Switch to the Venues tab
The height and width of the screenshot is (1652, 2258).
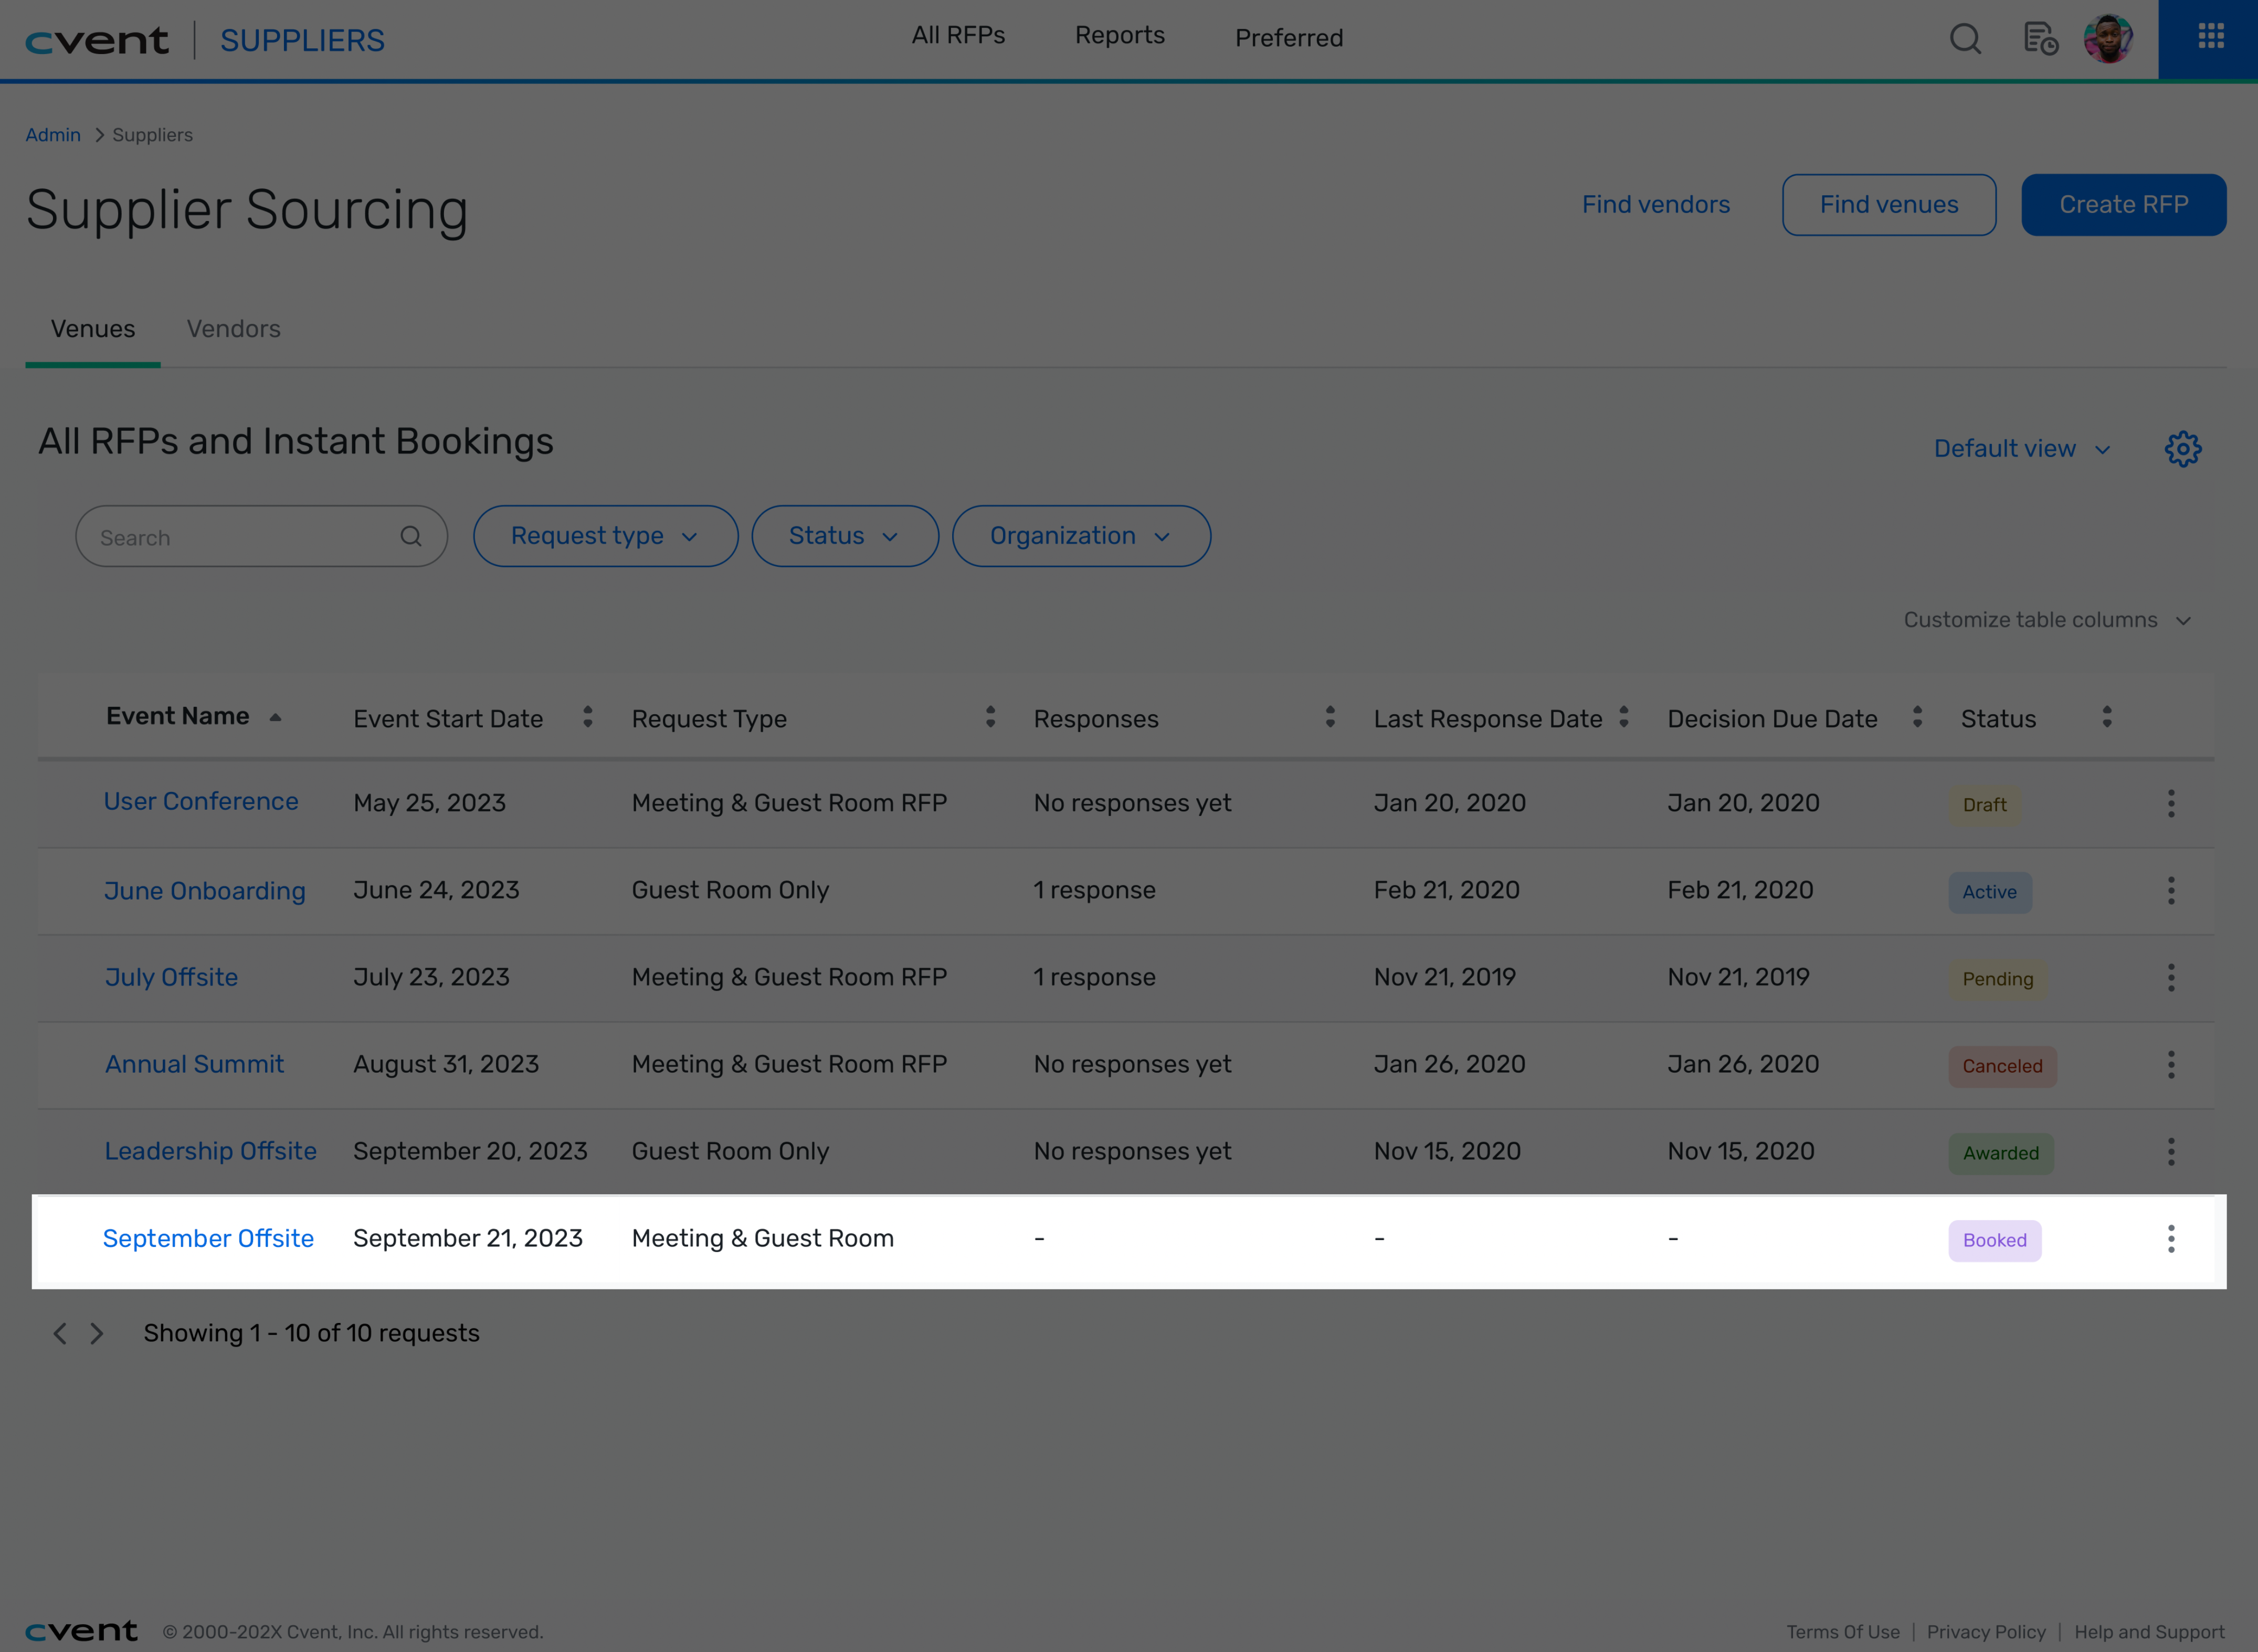coord(93,329)
